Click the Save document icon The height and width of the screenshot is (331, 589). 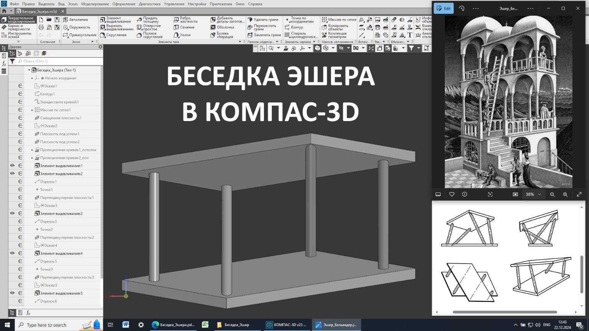coord(57,20)
